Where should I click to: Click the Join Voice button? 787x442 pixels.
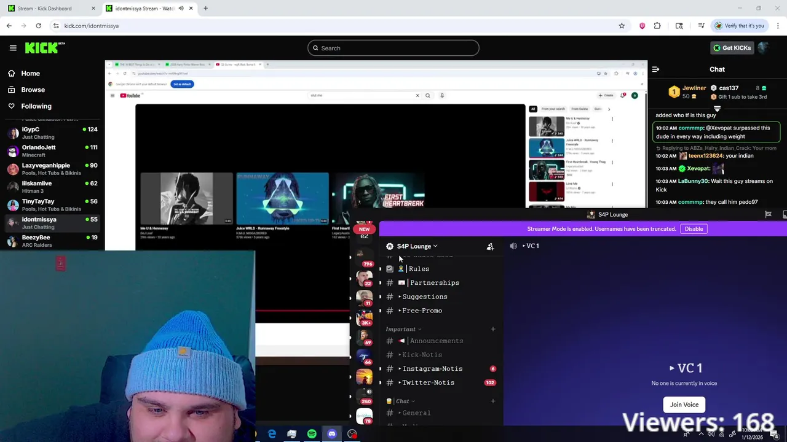(684, 405)
